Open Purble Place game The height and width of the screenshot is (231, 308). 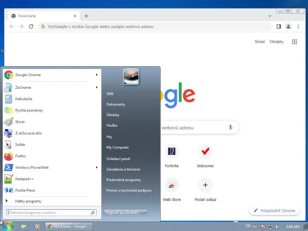click(51, 190)
